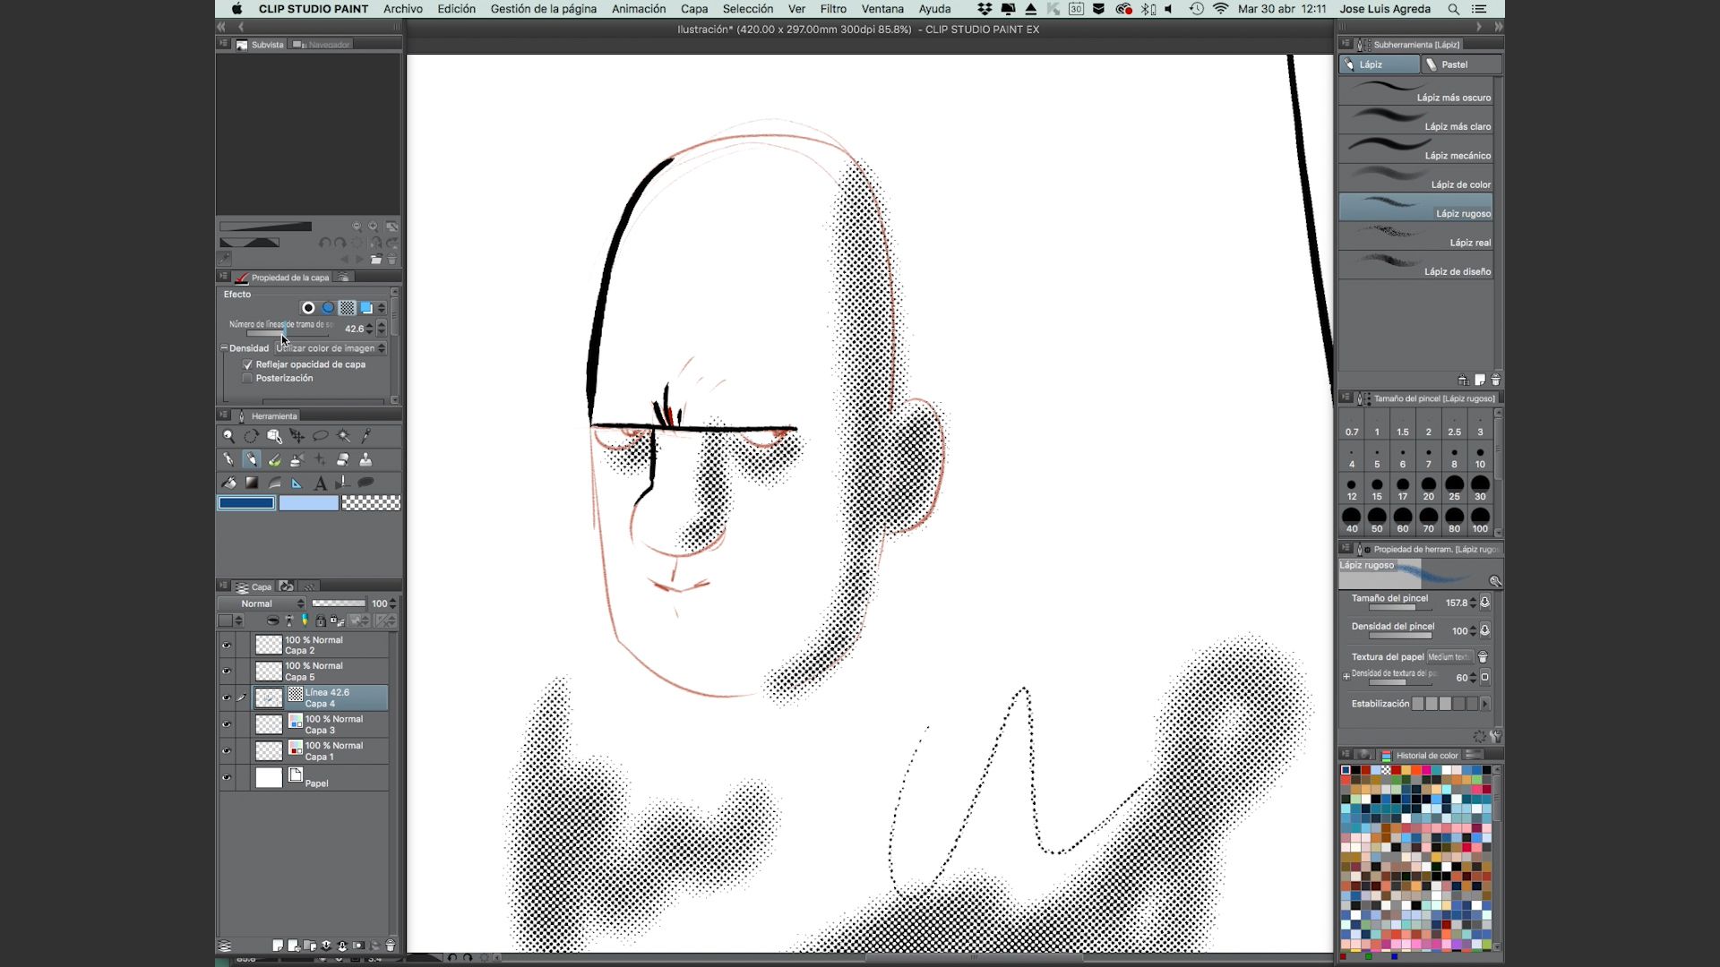Screen dimensions: 1720x967
Task: Select the Gradient tool
Action: pyautogui.click(x=251, y=483)
